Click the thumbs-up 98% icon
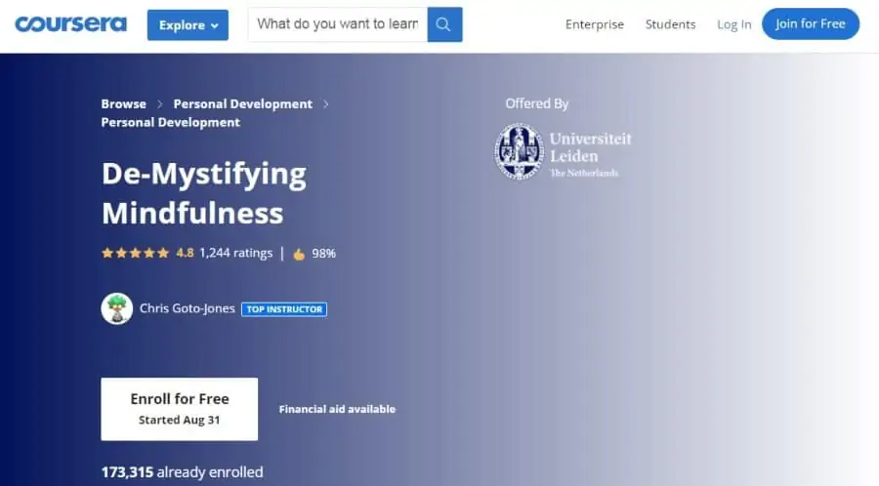The image size is (879, 486). (299, 254)
